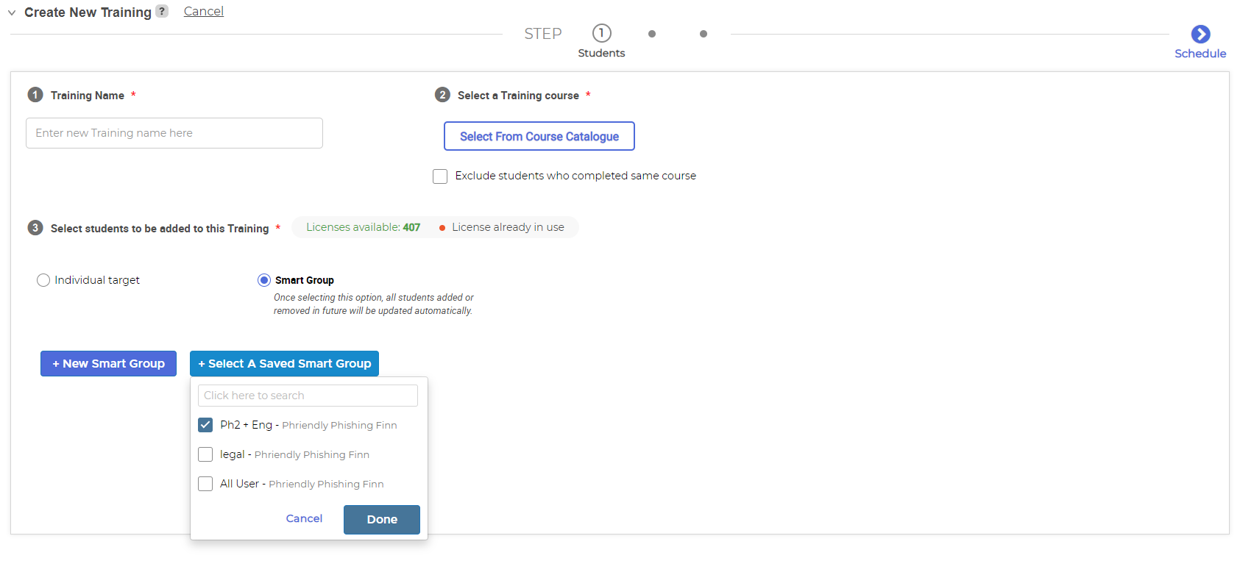Viewport: 1240px width, 572px height.
Task: Jump to the second step dot
Action: (652, 34)
